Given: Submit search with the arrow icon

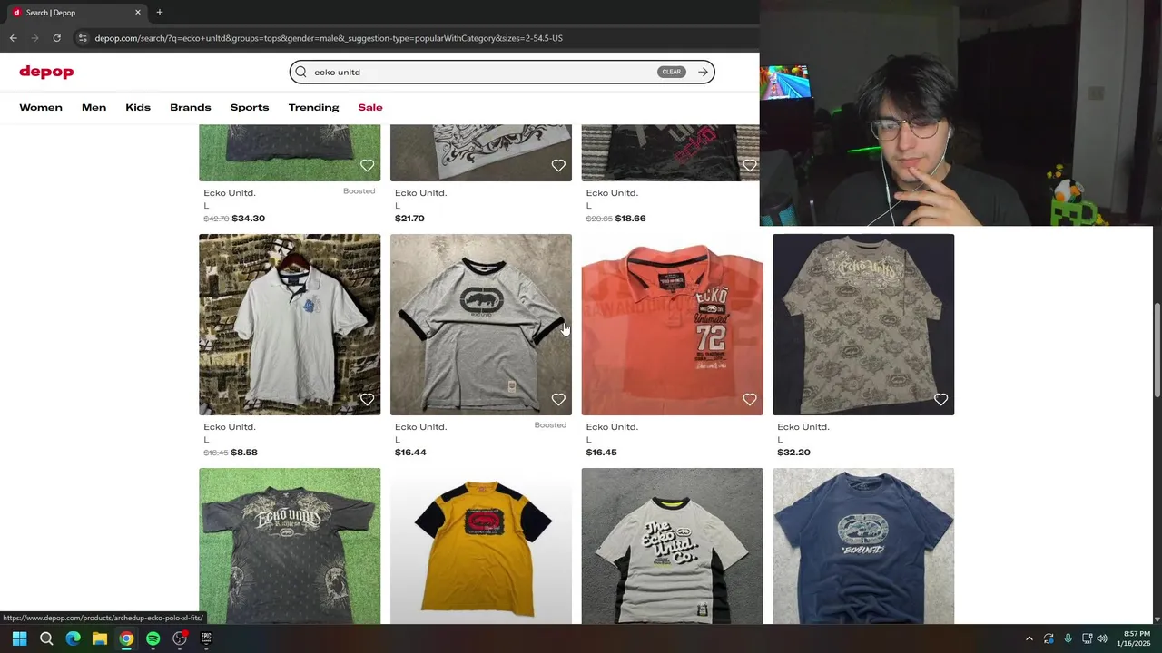Looking at the screenshot, I should (703, 72).
